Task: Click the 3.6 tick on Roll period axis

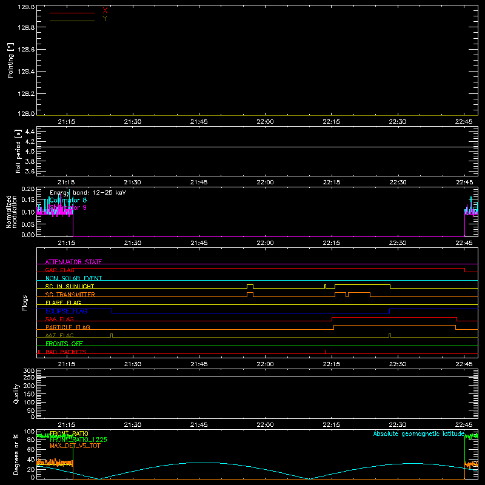Action: click(30, 172)
